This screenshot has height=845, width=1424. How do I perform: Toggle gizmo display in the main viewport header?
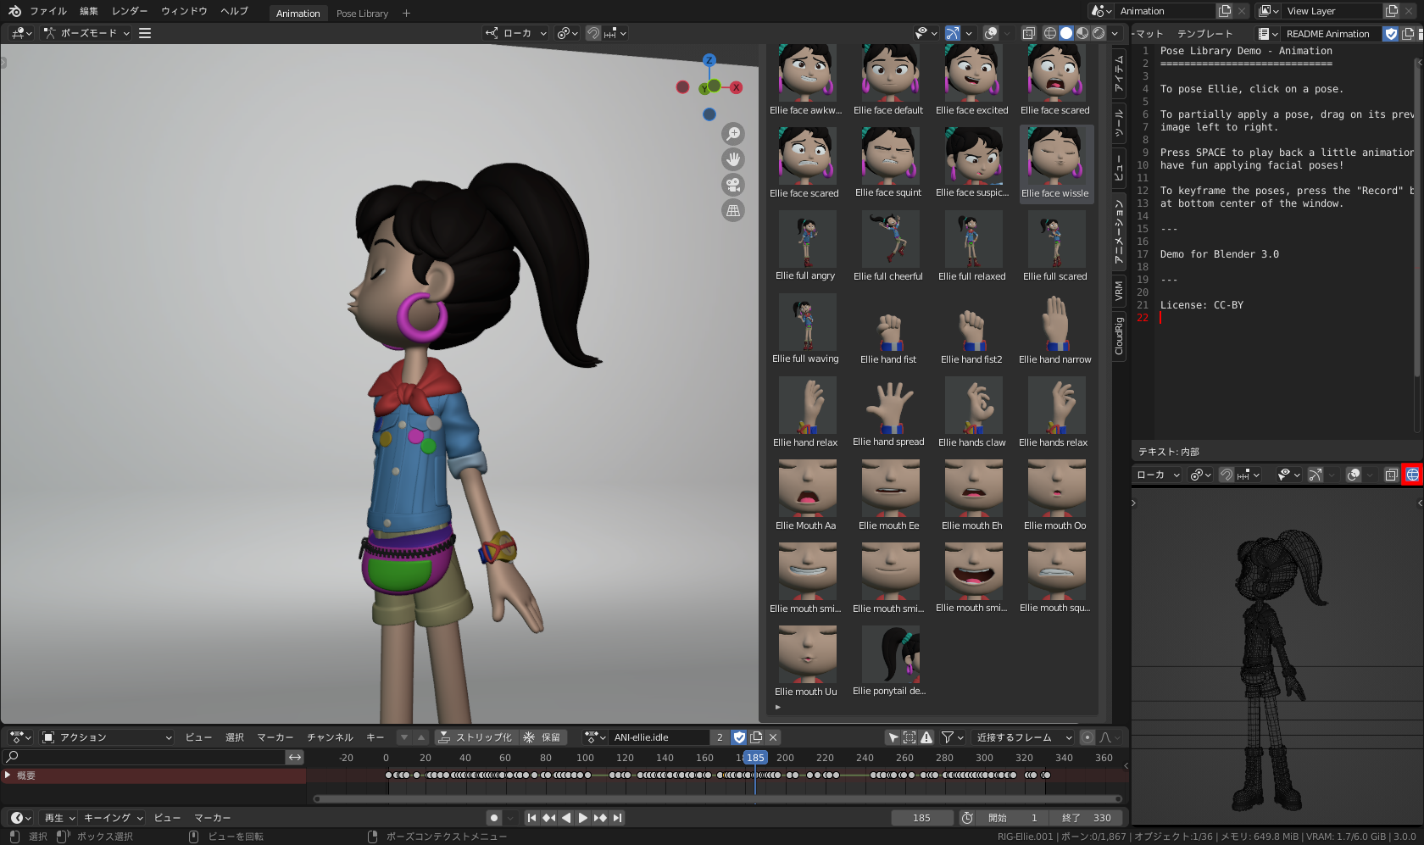(953, 33)
